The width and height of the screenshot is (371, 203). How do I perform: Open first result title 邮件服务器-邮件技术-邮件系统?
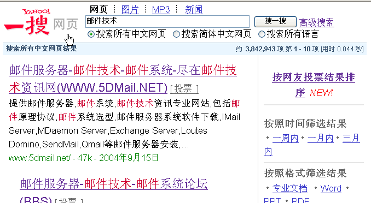[123, 79]
